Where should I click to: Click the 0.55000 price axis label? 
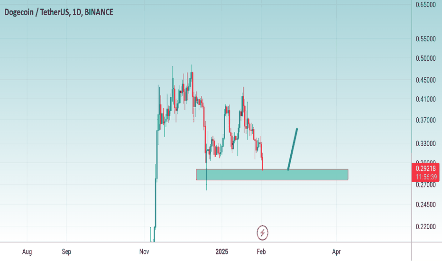tap(426, 39)
